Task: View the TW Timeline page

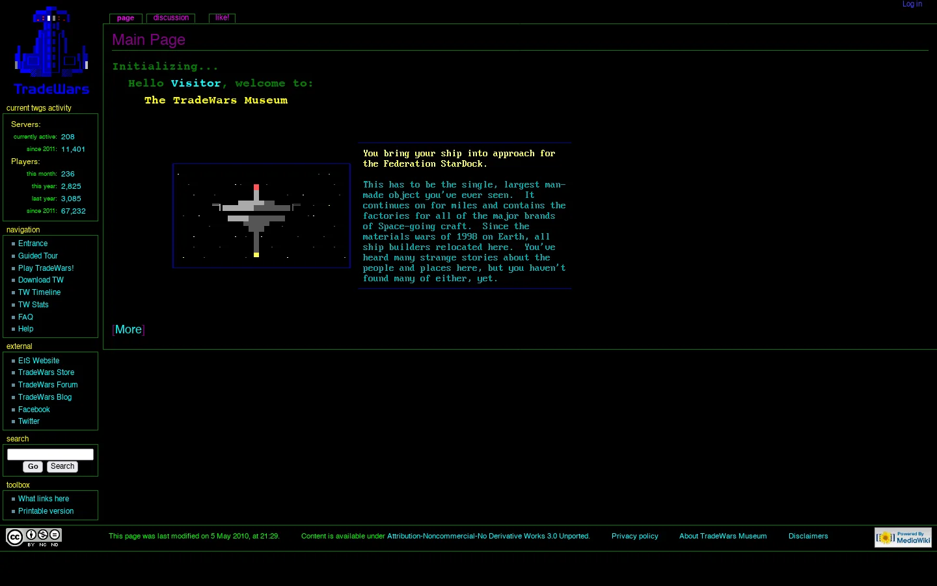Action: [39, 292]
